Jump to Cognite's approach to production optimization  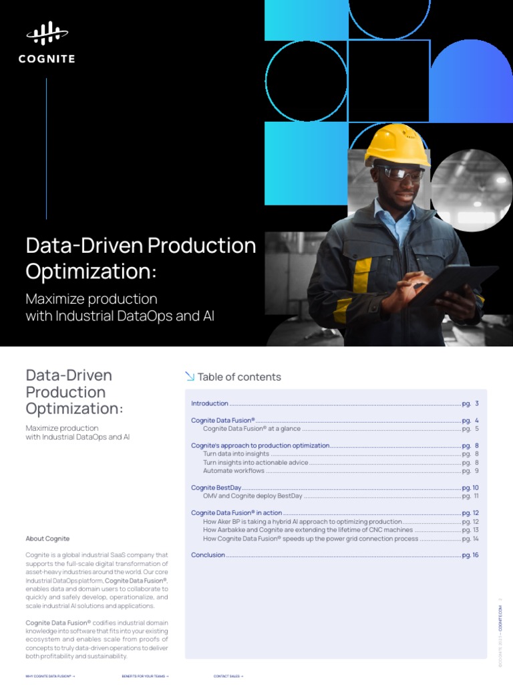335,446
